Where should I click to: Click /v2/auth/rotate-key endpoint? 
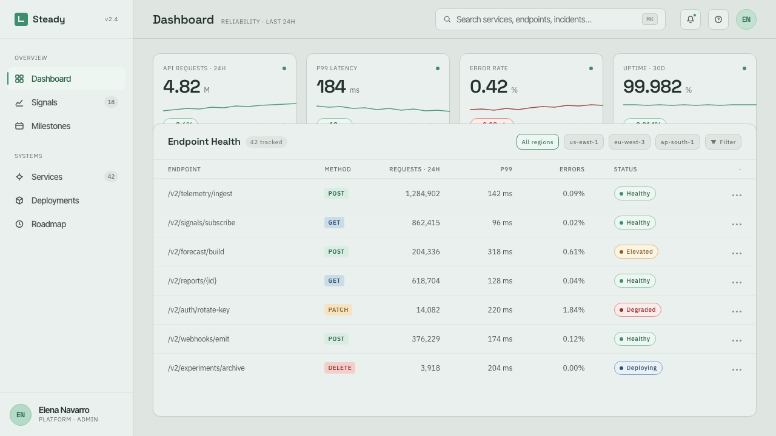tap(199, 310)
